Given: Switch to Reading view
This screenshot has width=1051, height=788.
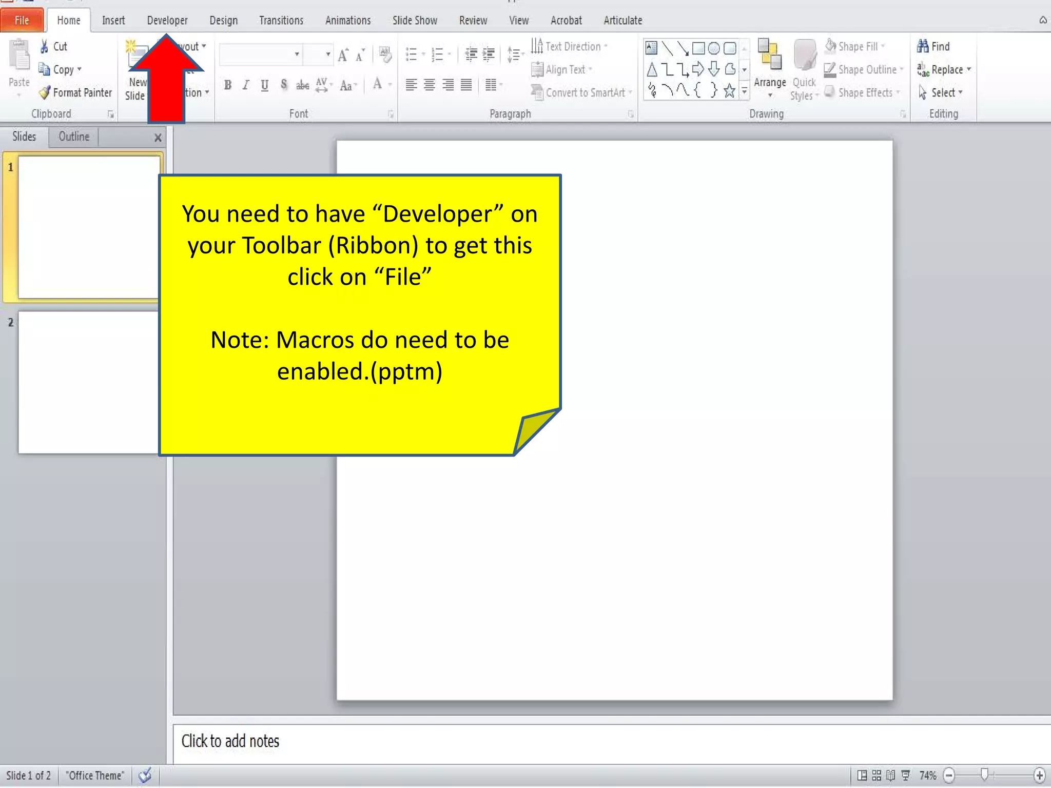Looking at the screenshot, I should click(x=891, y=775).
